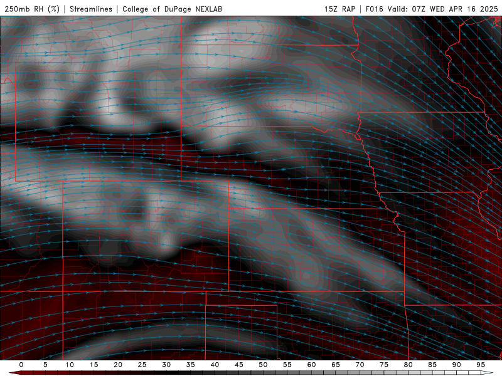The width and height of the screenshot is (502, 376).
Task: Click the 80 label on the color scale
Action: click(409, 365)
